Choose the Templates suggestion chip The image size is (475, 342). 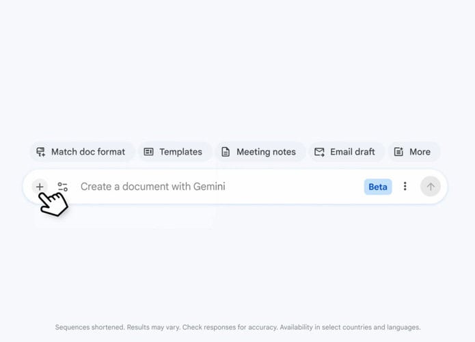[180, 152]
